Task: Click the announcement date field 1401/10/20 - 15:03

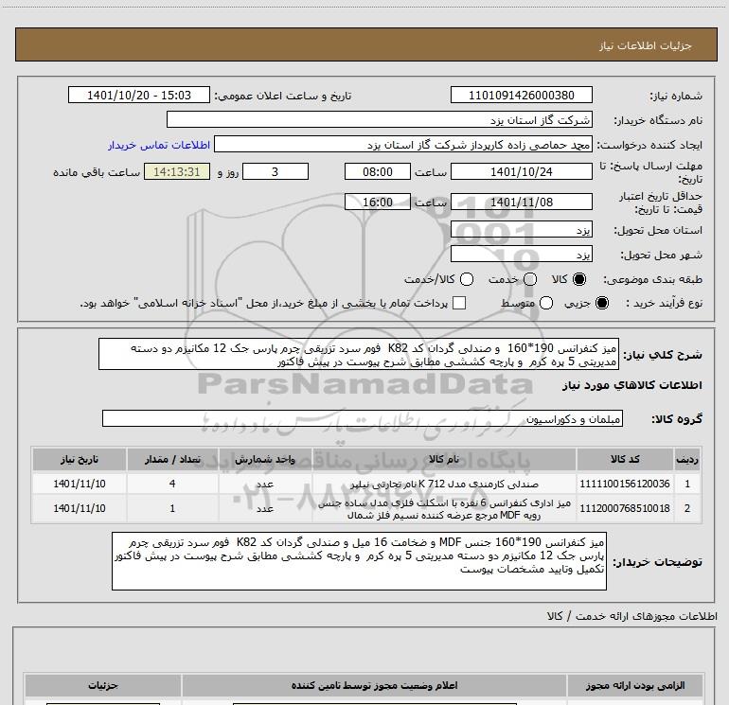Action: click(139, 95)
